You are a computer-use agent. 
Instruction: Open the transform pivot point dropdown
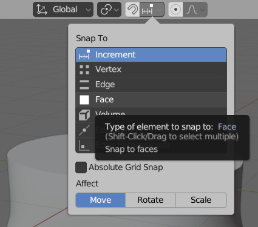pyautogui.click(x=109, y=10)
